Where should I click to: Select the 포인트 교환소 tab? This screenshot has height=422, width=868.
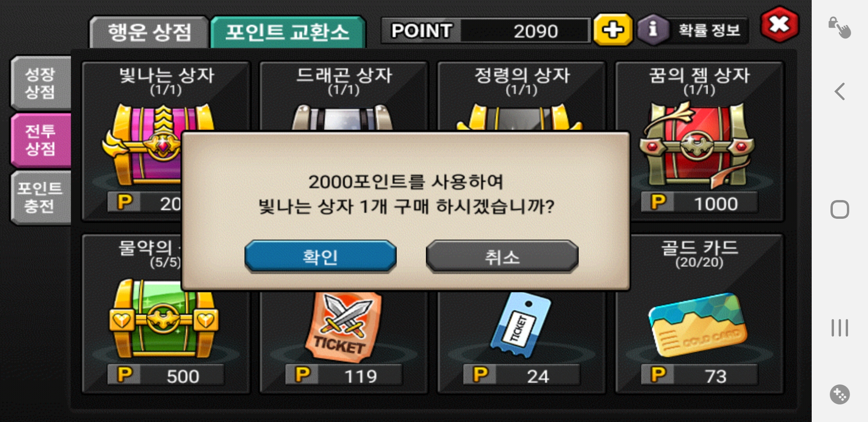[288, 32]
